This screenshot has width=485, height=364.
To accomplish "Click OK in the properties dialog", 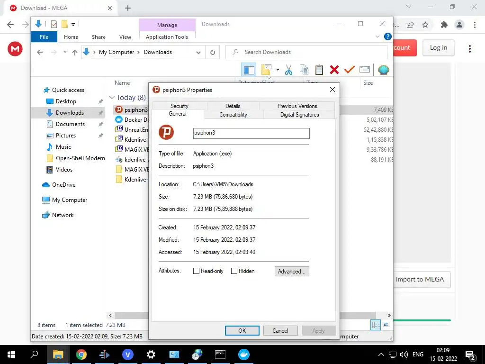I will tap(242, 330).
